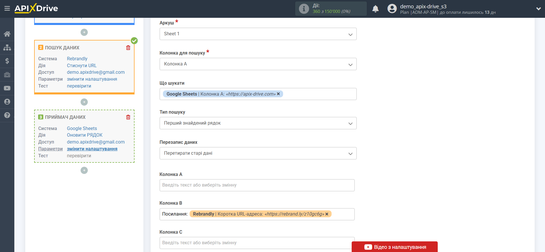The height and width of the screenshot is (252, 545).
Task: Click the green check status icon
Action: pos(134,41)
